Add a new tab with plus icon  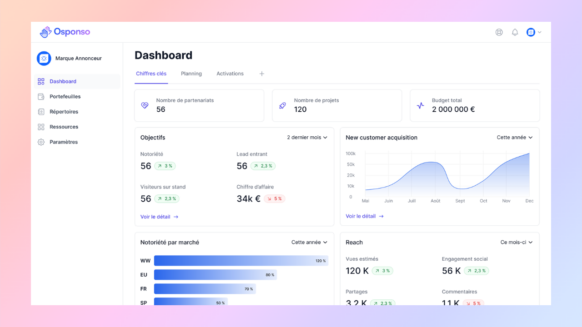pyautogui.click(x=262, y=74)
